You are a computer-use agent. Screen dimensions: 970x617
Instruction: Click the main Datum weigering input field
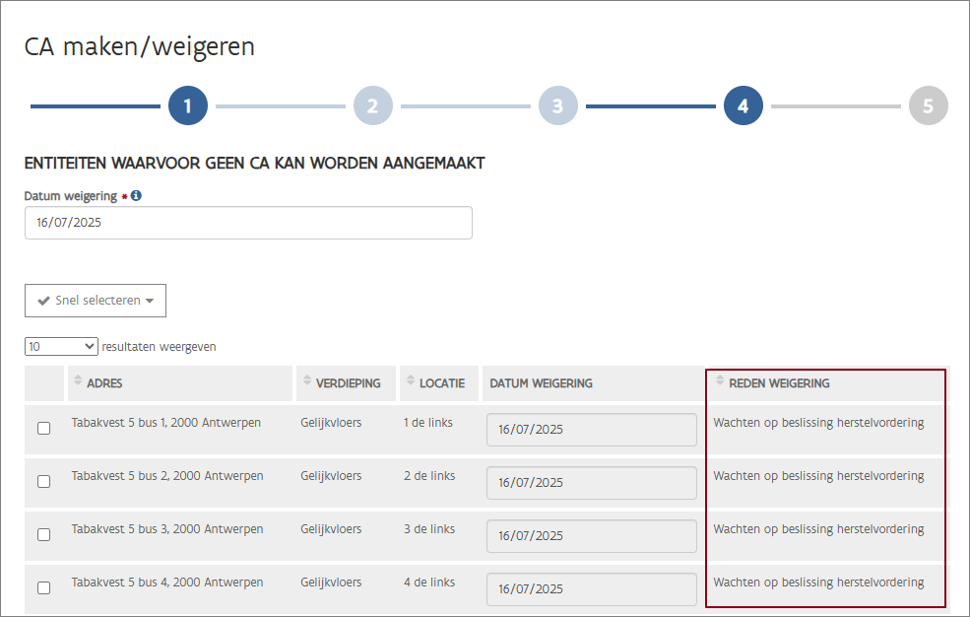point(248,223)
